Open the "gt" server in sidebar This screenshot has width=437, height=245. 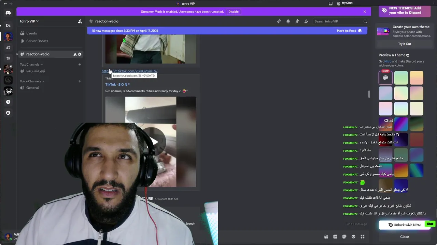point(8,47)
